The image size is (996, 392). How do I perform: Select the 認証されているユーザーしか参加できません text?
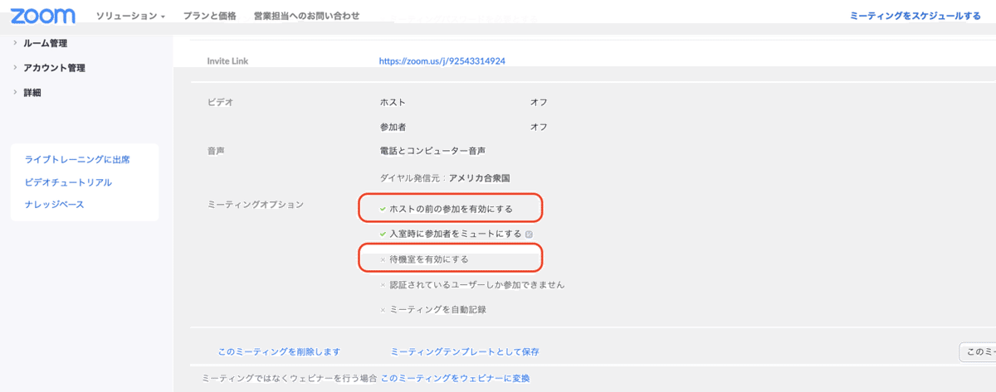click(477, 285)
